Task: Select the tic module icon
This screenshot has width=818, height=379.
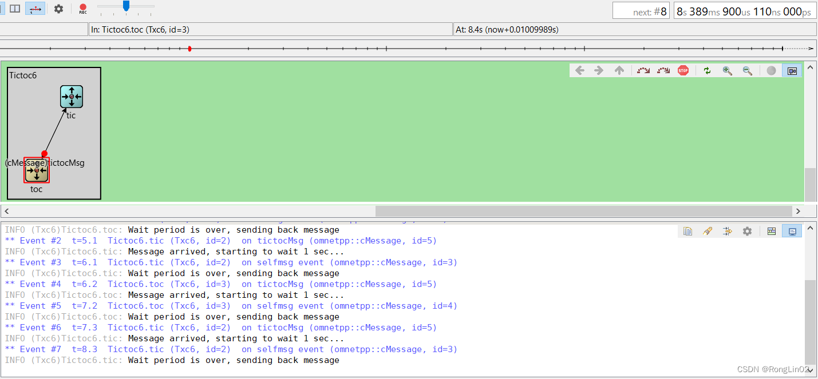Action: 72,97
